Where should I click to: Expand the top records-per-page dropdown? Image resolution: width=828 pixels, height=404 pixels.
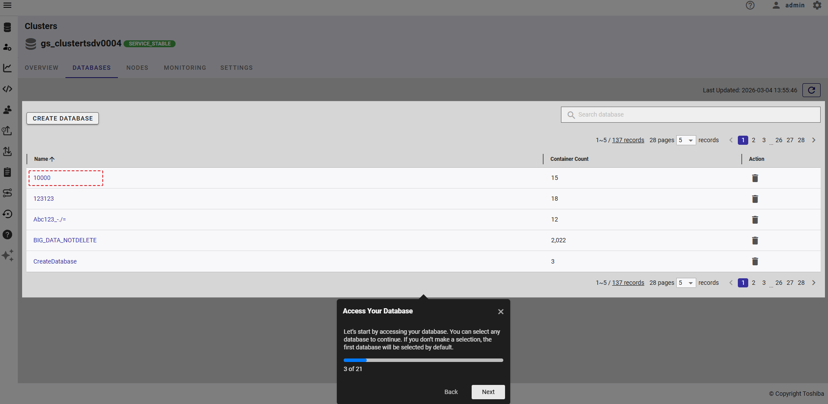pyautogui.click(x=686, y=140)
